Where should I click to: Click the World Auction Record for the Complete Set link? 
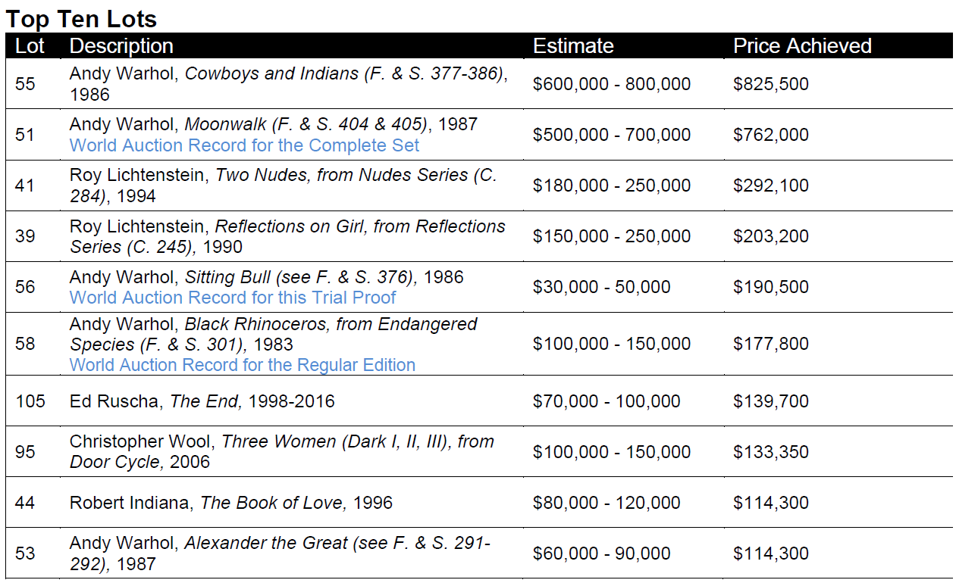tap(244, 145)
